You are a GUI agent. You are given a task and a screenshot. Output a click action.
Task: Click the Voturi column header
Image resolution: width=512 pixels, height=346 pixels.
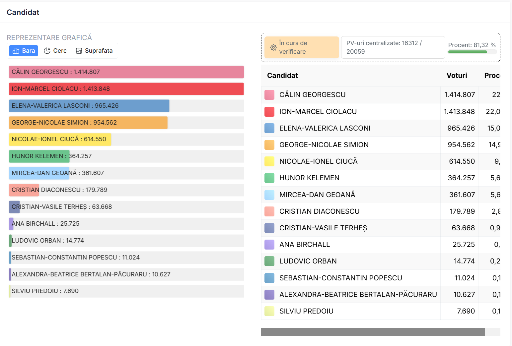(457, 76)
